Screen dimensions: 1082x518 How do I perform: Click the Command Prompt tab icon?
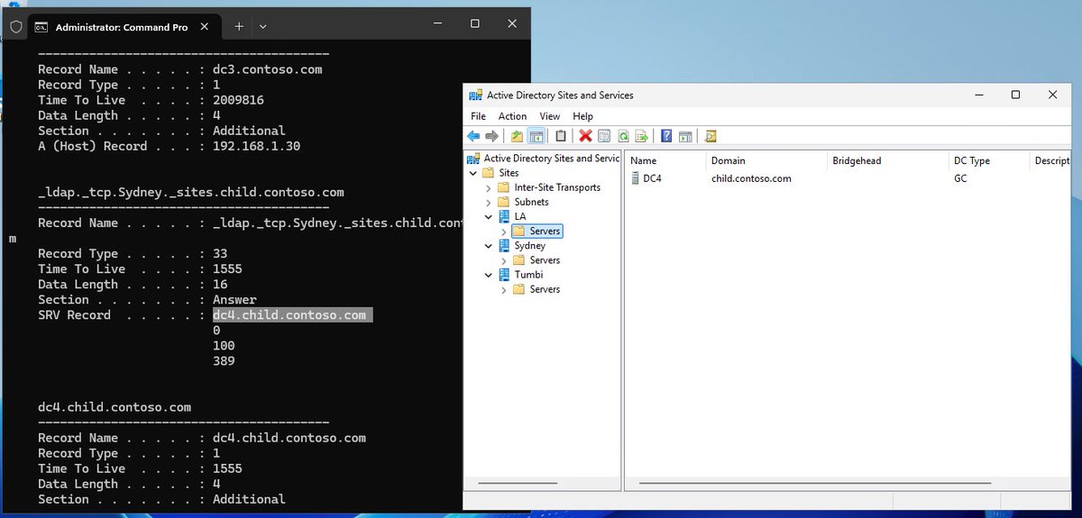click(x=41, y=27)
